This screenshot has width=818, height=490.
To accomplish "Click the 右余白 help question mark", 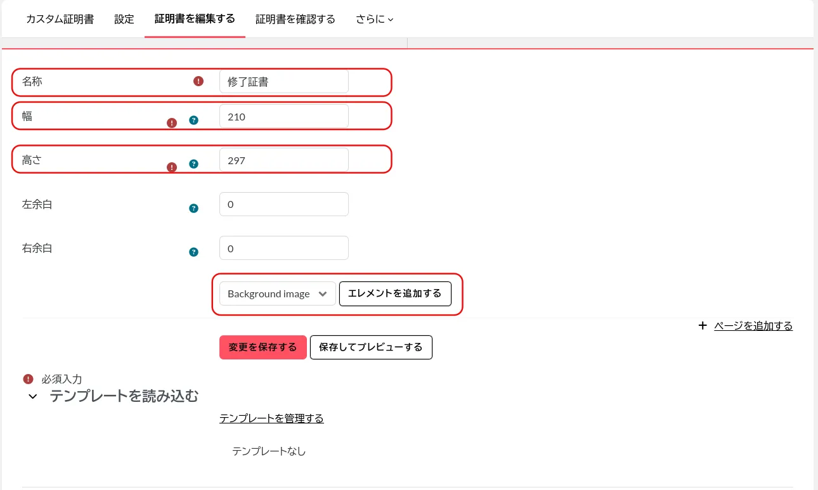I will click(193, 252).
